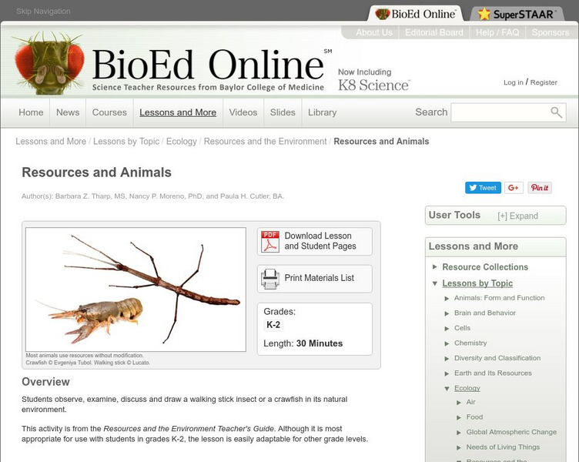The height and width of the screenshot is (462, 579).
Task: Switch to the SuperSTAAR tab
Action: point(517,14)
